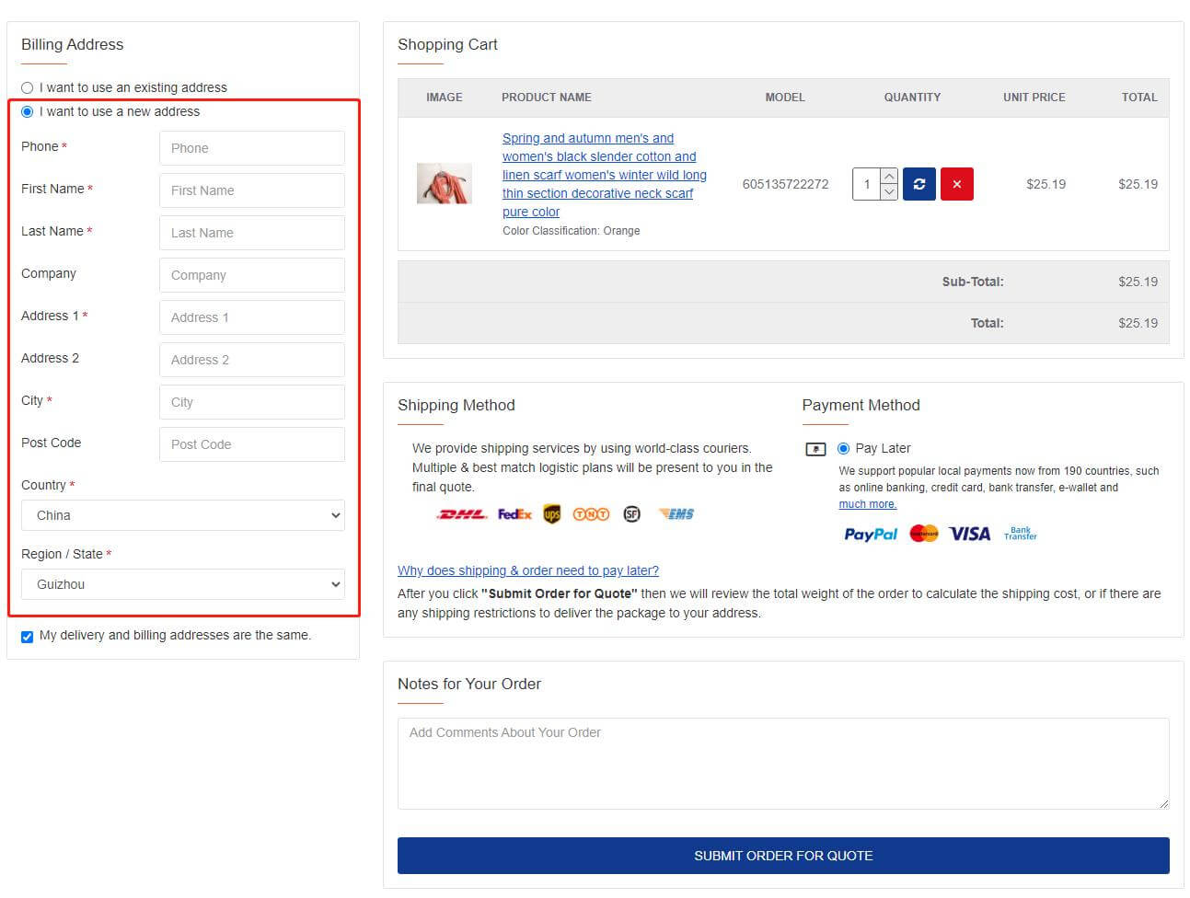The image size is (1190, 898).
Task: Focus the Address 2 input field
Action: [x=252, y=360]
